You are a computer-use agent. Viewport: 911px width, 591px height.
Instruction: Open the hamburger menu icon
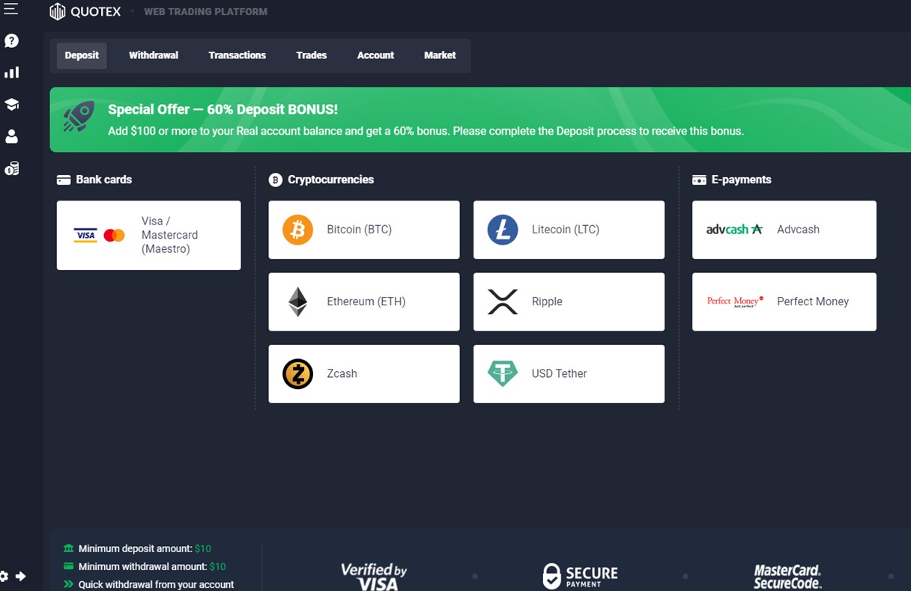10,9
